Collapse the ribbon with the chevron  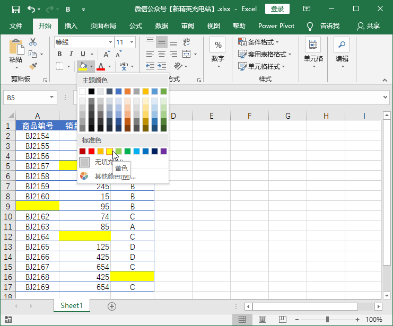385,80
